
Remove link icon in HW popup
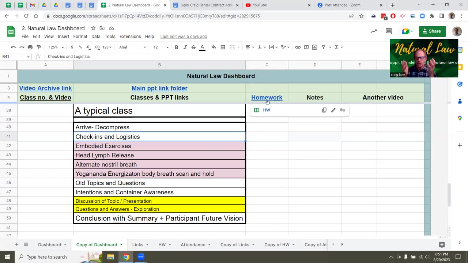point(342,110)
